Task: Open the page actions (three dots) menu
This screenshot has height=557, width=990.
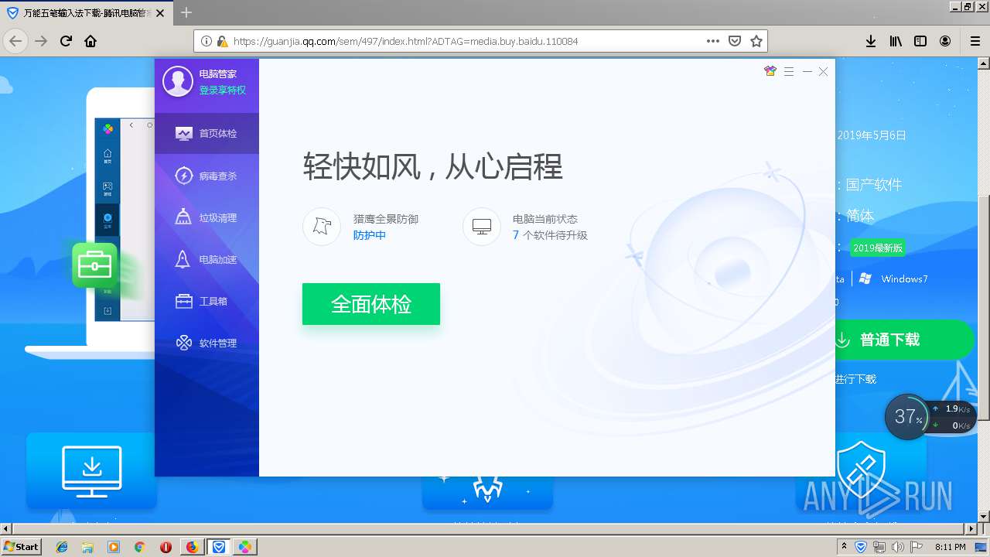Action: tap(713, 41)
